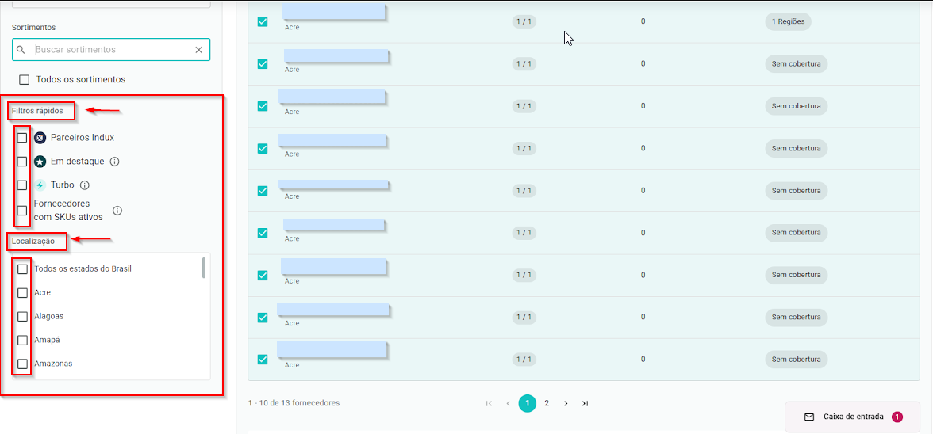933x434 pixels.
Task: Open the Caixa de entrada inbox
Action: pyautogui.click(x=852, y=417)
